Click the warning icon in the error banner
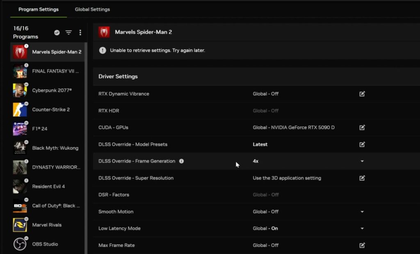420x254 pixels. click(x=103, y=50)
